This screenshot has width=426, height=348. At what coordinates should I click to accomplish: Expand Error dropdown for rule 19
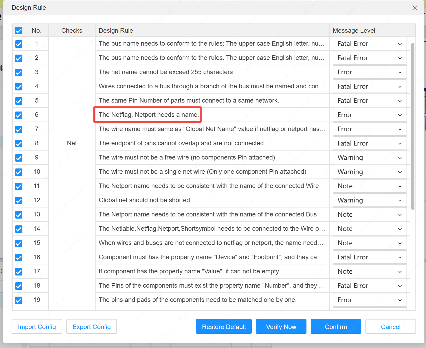369,300
